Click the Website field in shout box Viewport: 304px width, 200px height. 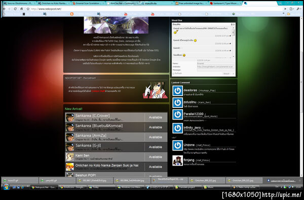click(216, 66)
